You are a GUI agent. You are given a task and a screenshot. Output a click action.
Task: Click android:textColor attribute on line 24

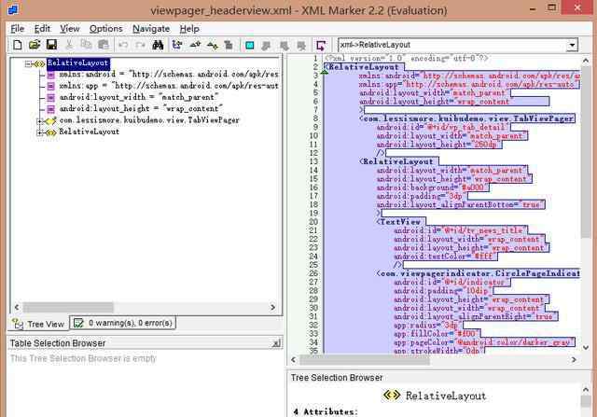point(445,257)
